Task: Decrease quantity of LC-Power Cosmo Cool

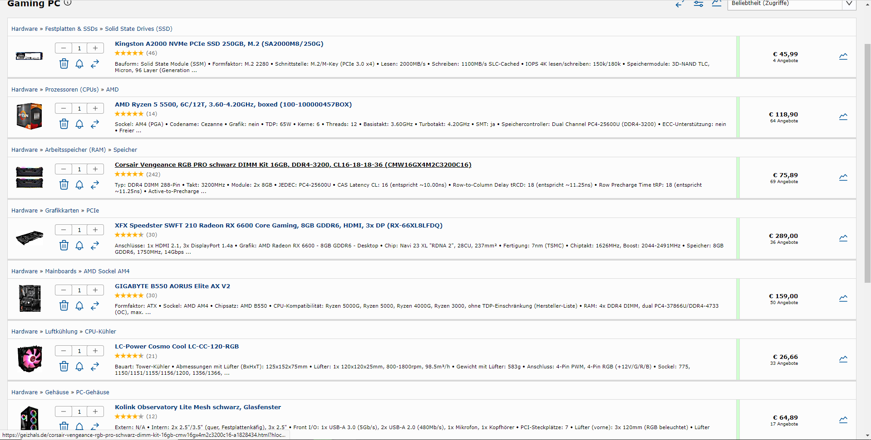Action: 64,351
